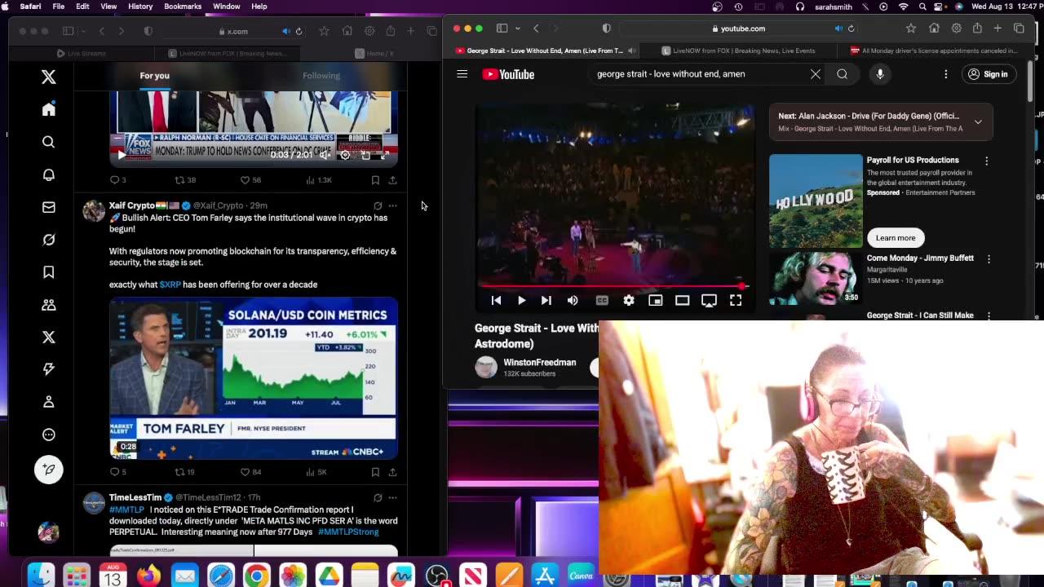Enter fullscreen on YouTube player
Viewport: 1044px width, 587px height.
(x=736, y=300)
